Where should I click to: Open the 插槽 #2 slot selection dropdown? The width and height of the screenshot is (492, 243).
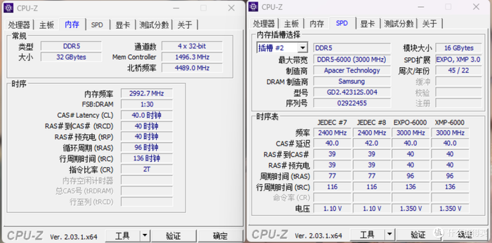pyautogui.click(x=282, y=48)
